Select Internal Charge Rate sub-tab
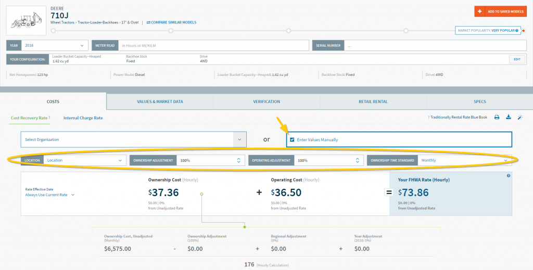533x270 pixels. (x=83, y=118)
